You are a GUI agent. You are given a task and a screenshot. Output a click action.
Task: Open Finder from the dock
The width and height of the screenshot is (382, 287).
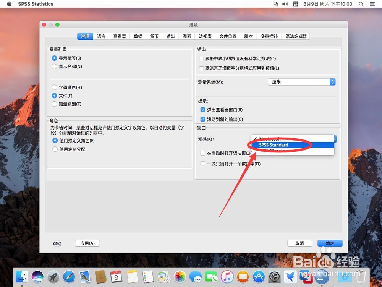click(22, 277)
